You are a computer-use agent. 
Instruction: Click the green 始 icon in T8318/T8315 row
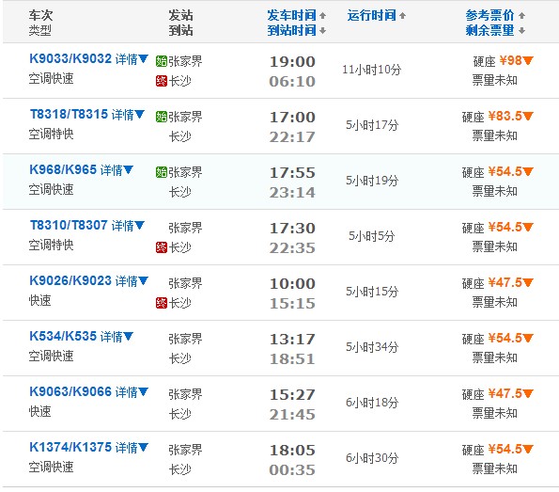pos(162,117)
